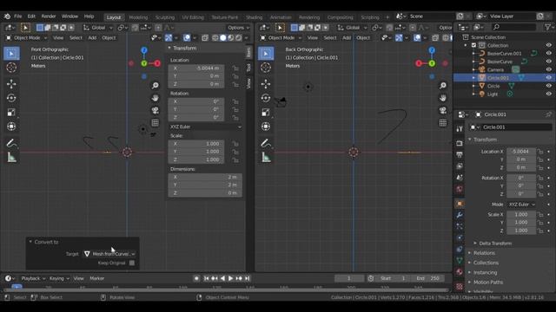Toggle camera view icon in left viewport

155,110
